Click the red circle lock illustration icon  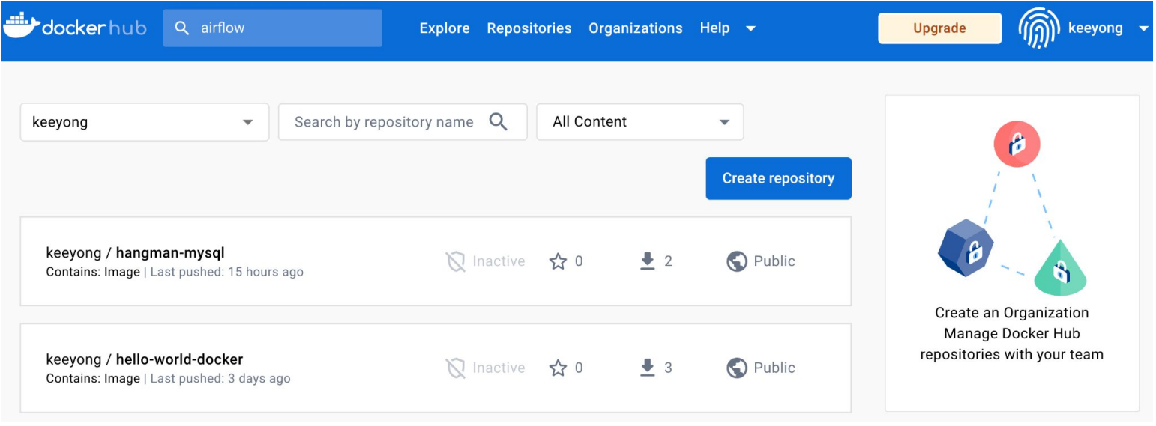[x=1017, y=144]
